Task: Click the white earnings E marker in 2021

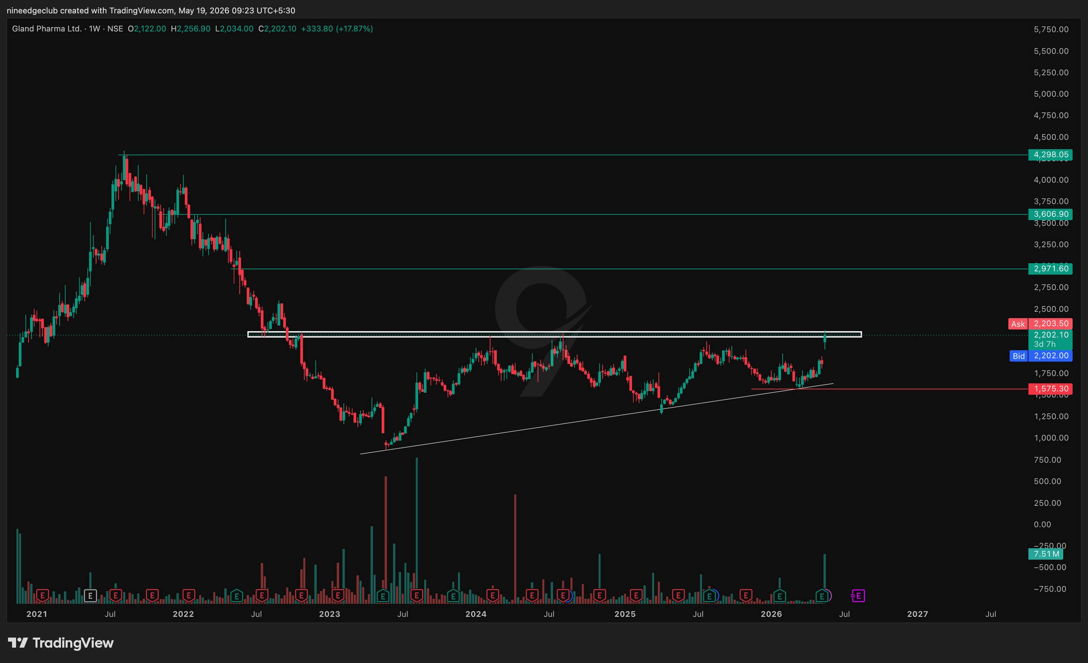Action: [90, 596]
